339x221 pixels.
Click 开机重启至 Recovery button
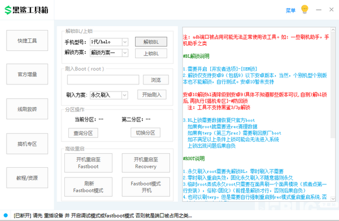point(146,163)
